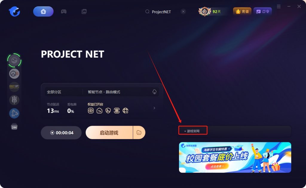Switch to the game controller library tab

(x=64, y=12)
